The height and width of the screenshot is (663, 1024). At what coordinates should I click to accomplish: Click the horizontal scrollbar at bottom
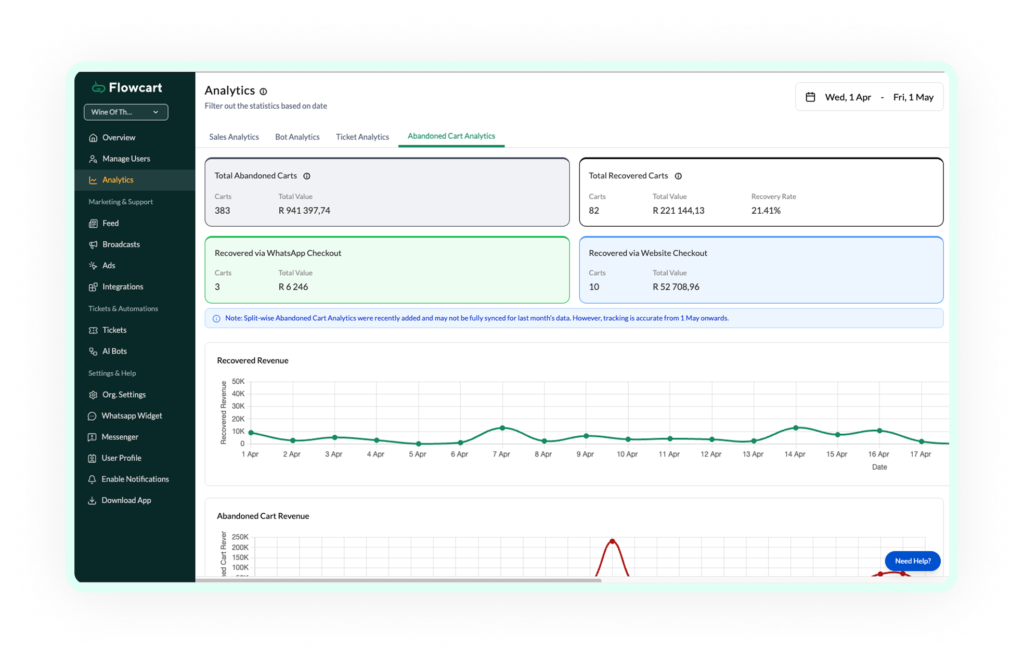click(x=398, y=580)
